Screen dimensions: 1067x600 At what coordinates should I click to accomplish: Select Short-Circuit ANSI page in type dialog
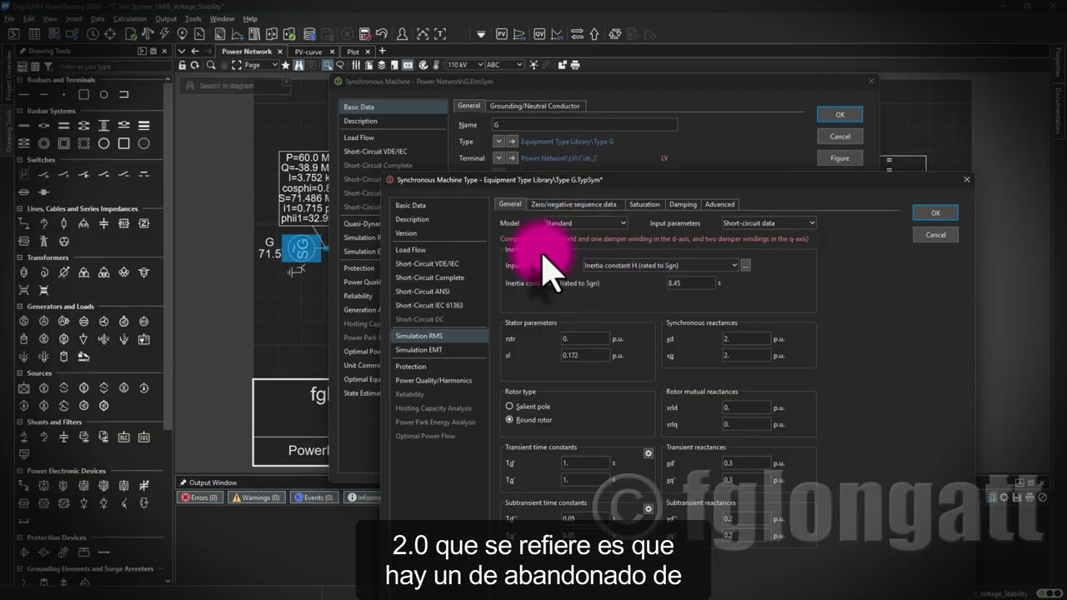(x=439, y=292)
